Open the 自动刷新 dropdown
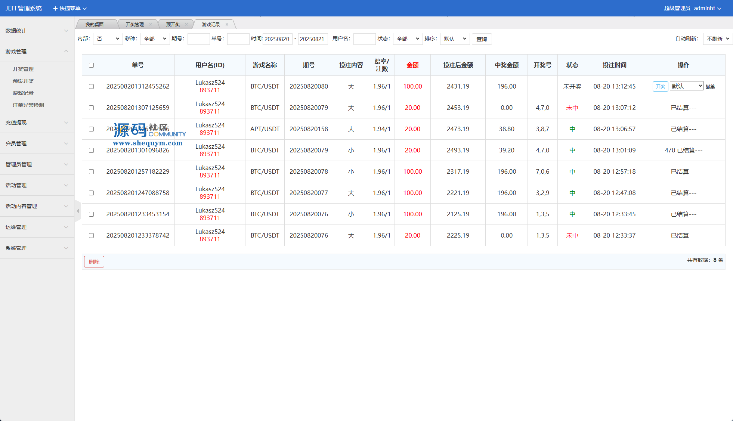This screenshot has height=421, width=733. [717, 39]
